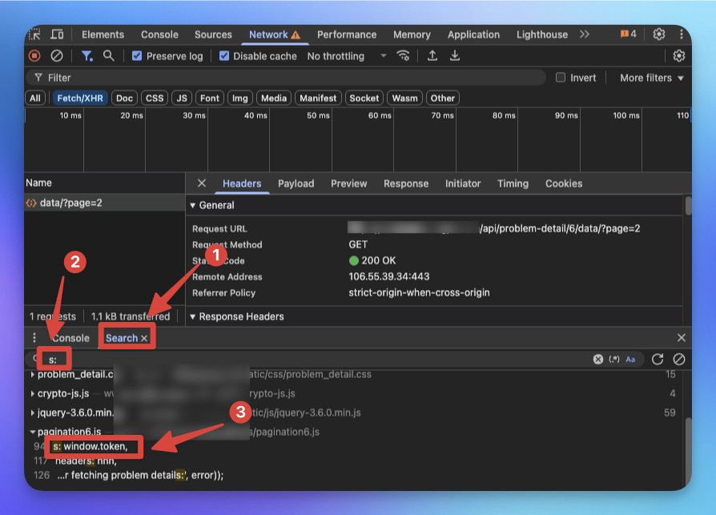716x515 pixels.
Task: Select the Fetch/XHR request type filter
Action: click(x=80, y=99)
